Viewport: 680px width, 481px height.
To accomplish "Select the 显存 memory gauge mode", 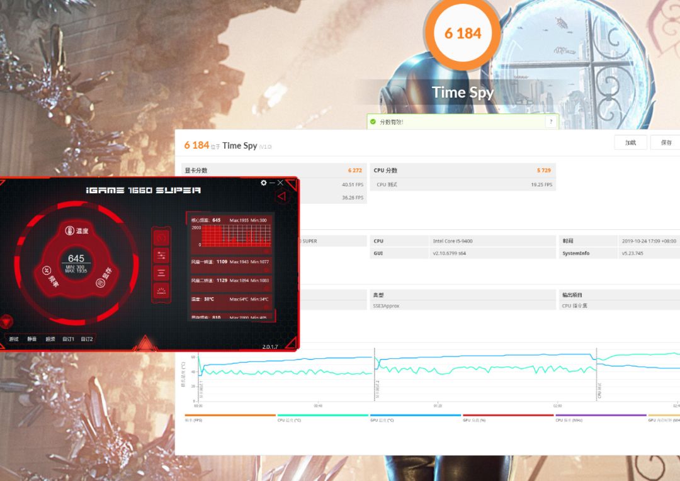I will (104, 278).
